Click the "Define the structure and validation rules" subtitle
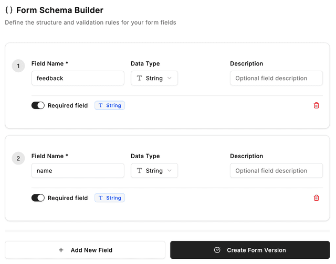This screenshot has width=336, height=264. (x=90, y=23)
